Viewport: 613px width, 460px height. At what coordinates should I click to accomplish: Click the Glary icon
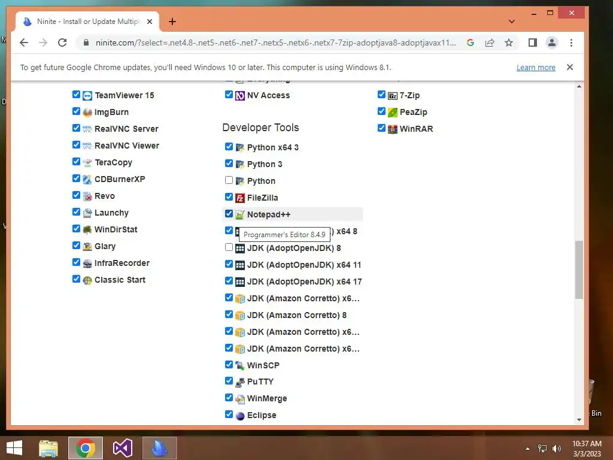[x=87, y=246]
